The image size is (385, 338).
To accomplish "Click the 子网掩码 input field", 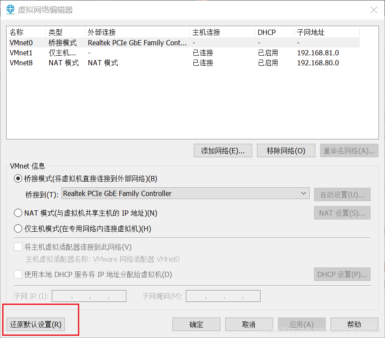I will (x=223, y=296).
